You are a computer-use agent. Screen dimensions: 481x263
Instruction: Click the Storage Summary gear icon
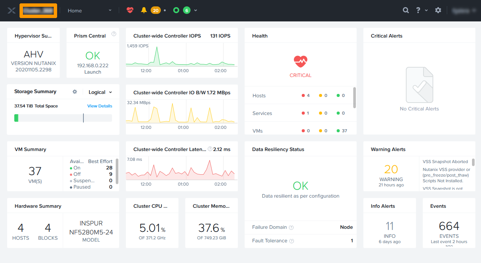click(x=75, y=92)
